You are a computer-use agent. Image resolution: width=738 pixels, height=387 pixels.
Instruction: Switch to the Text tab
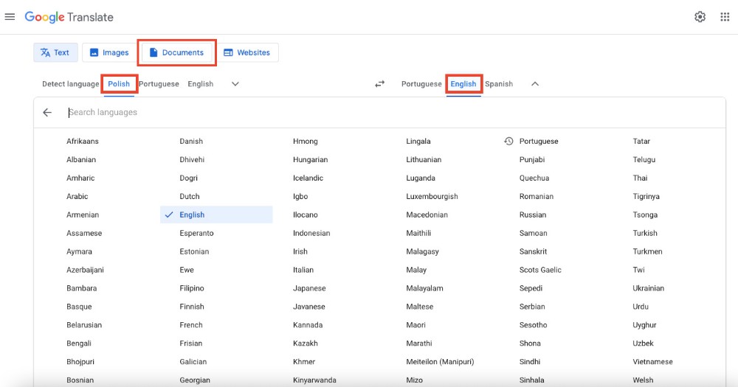tap(55, 52)
